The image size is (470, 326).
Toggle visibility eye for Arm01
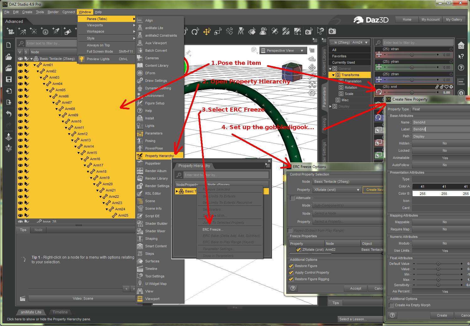20,65
